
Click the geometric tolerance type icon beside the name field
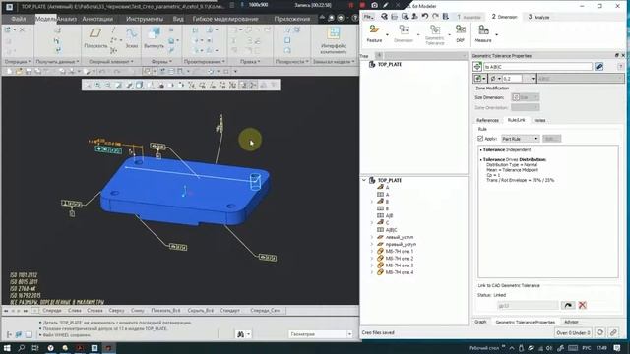477,67
